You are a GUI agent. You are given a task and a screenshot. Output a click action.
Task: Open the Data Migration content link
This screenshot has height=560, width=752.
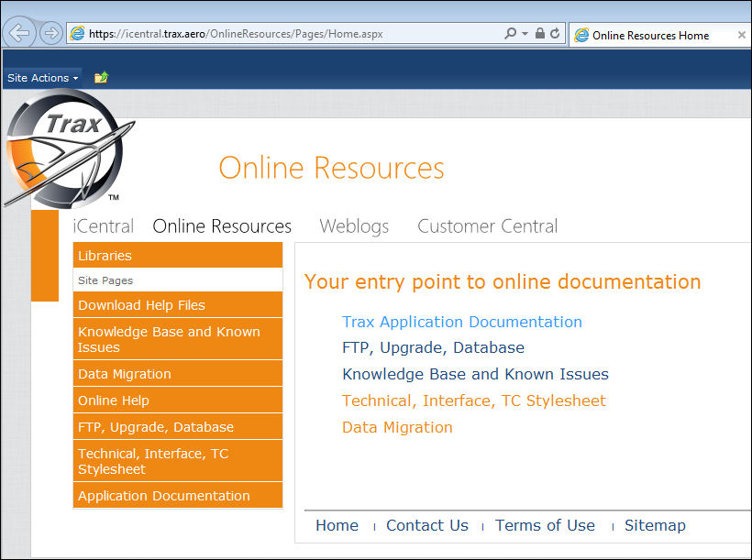(397, 427)
